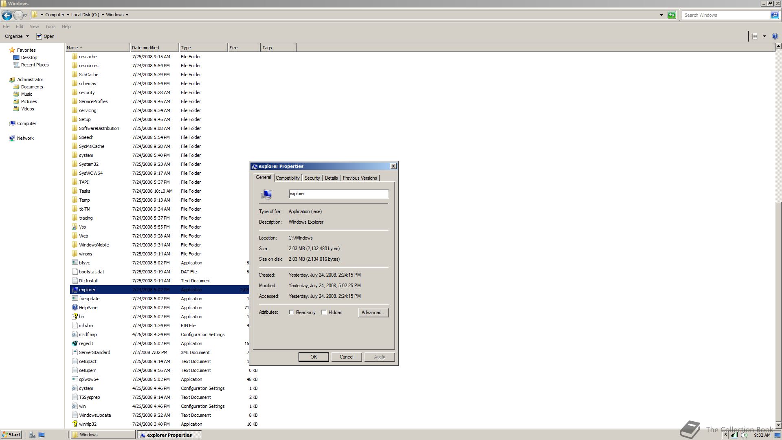The height and width of the screenshot is (440, 782).
Task: Open the Organize dropdown menu
Action: (x=17, y=36)
